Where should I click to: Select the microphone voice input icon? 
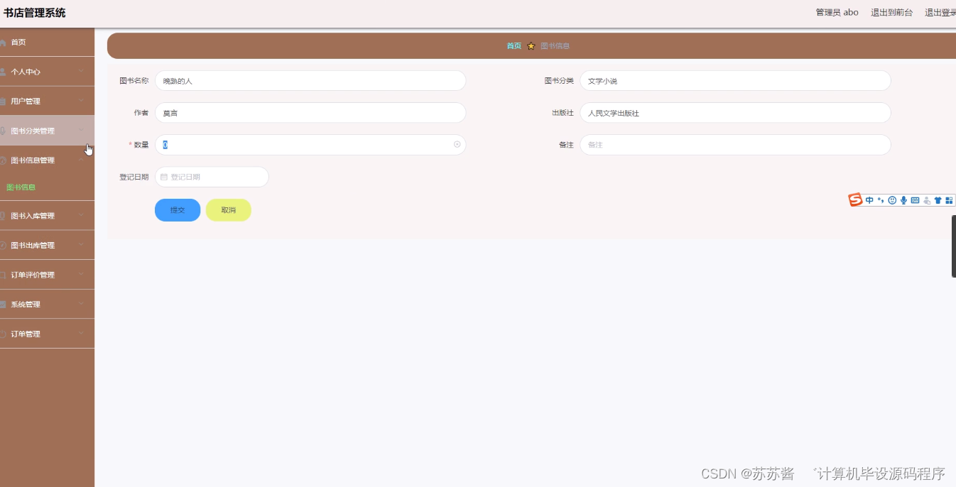(x=903, y=199)
